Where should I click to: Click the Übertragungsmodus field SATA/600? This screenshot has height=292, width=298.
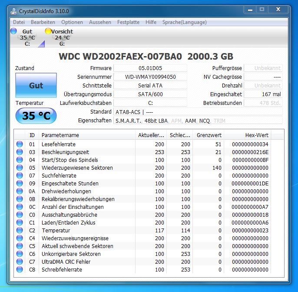[150, 94]
